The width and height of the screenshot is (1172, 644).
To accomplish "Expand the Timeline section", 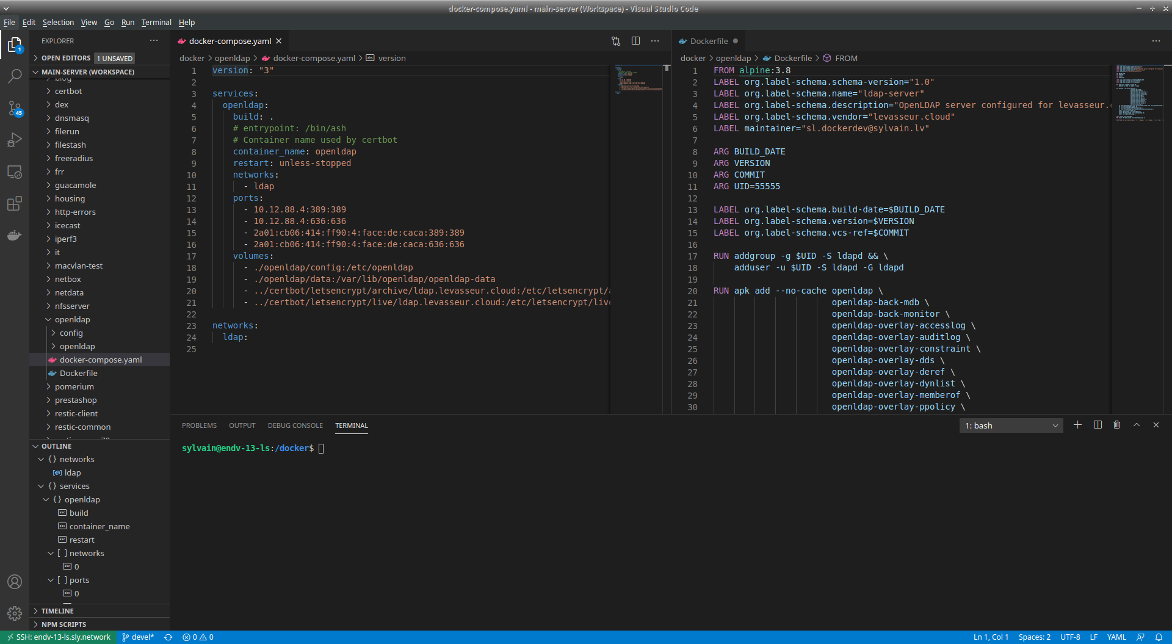I will tap(57, 611).
